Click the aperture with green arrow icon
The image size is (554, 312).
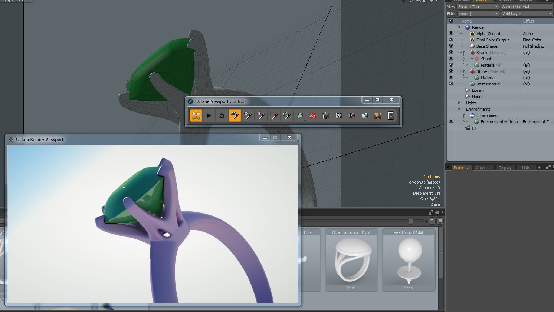(326, 115)
